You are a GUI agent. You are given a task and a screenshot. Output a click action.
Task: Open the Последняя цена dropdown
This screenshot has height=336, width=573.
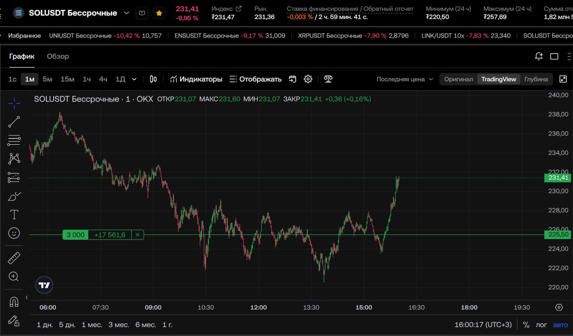coord(405,79)
